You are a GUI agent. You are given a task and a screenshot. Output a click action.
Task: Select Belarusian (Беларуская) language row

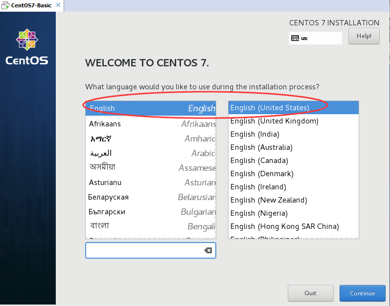[x=151, y=197]
